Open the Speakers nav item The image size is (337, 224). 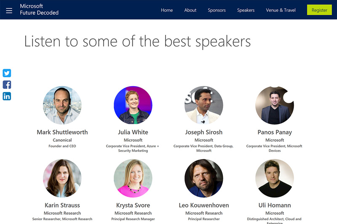pos(246,10)
